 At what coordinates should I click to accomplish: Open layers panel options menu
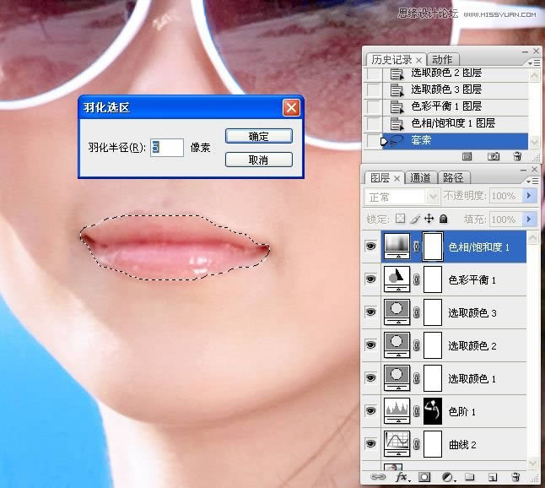coord(532,182)
